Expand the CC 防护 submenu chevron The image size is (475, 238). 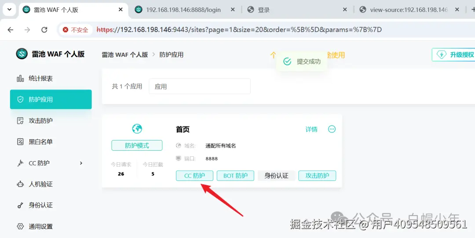pos(81,163)
